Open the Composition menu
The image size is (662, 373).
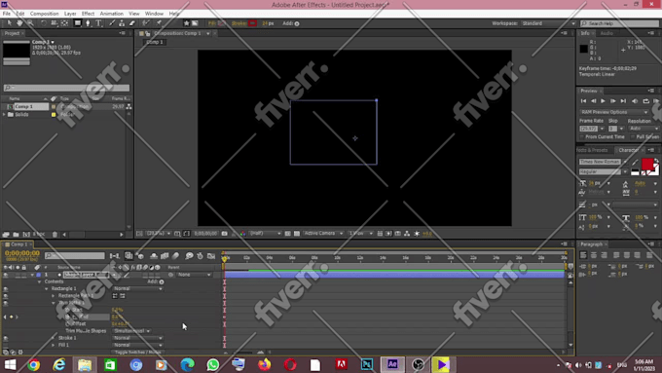(45, 14)
